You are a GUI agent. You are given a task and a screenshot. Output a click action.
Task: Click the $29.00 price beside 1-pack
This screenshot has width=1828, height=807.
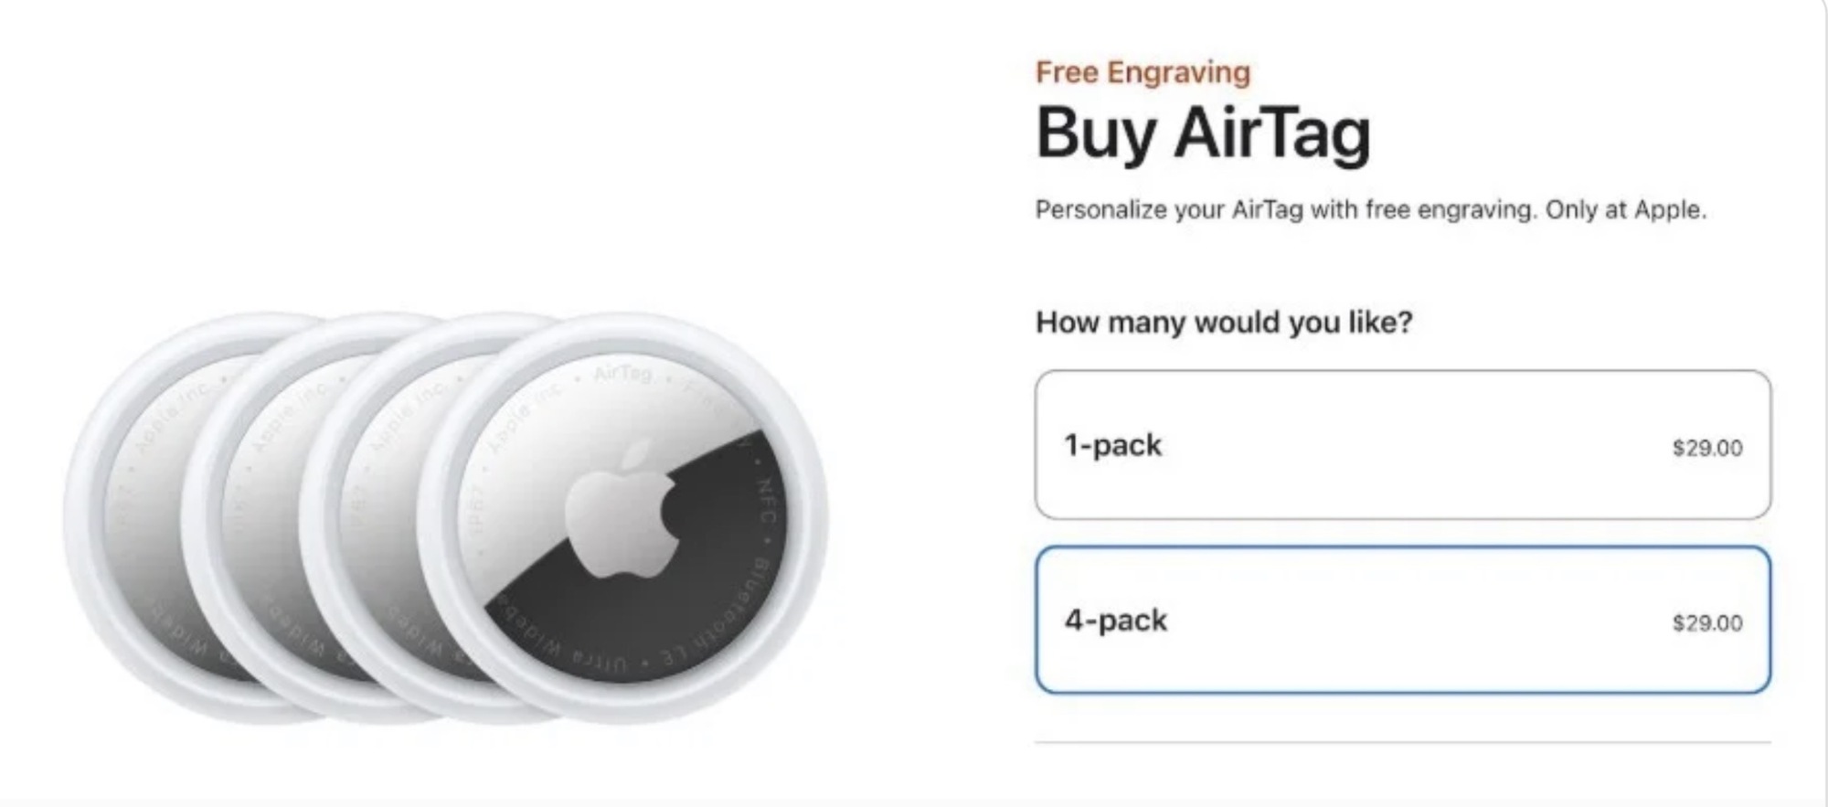tap(1708, 447)
